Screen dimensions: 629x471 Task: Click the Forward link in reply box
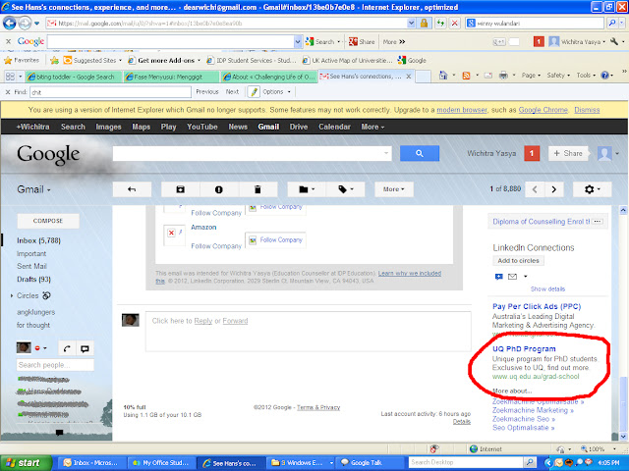[235, 321]
